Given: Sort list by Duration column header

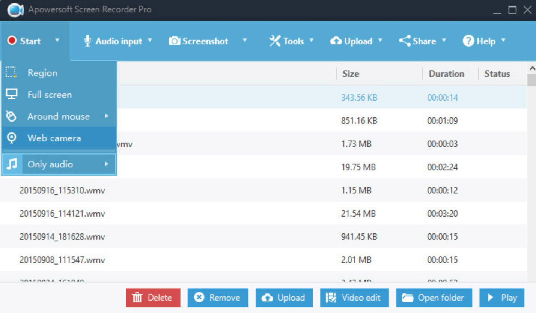Looking at the screenshot, I should click(446, 74).
